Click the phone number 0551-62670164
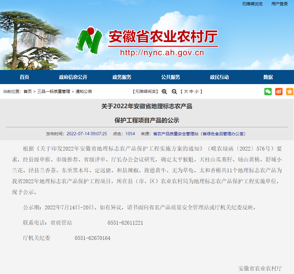 point(93,238)
